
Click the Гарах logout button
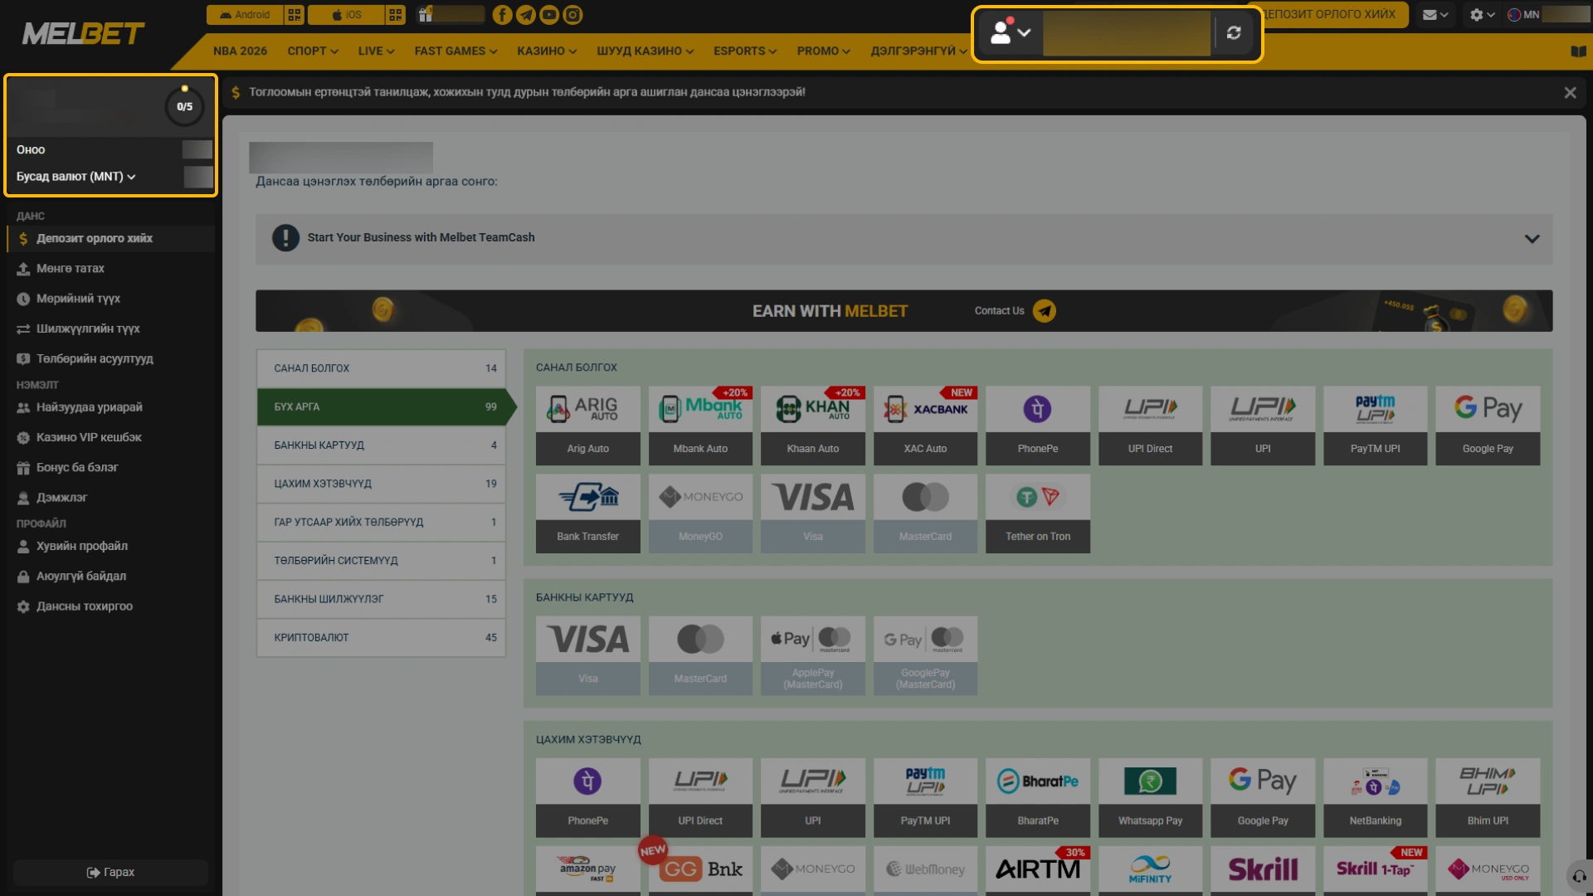(110, 873)
